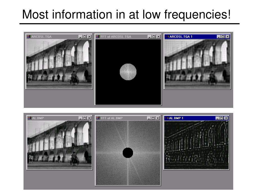Click the AL.BMP window app icon
This screenshot has height=194, width=259.
tap(30, 118)
